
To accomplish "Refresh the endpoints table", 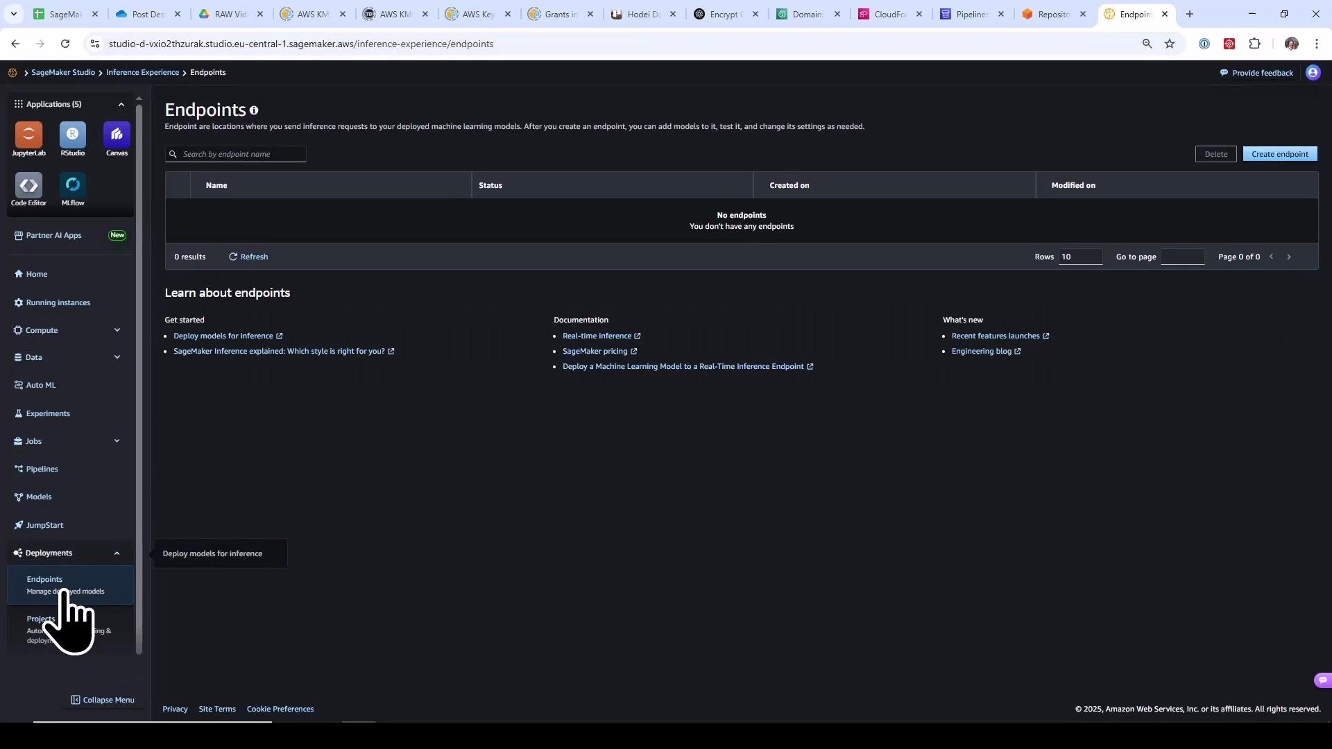I will coord(248,257).
